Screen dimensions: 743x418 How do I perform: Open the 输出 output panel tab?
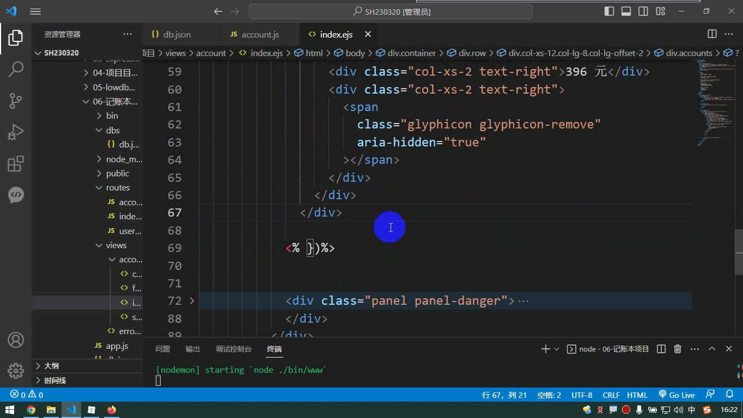point(192,349)
